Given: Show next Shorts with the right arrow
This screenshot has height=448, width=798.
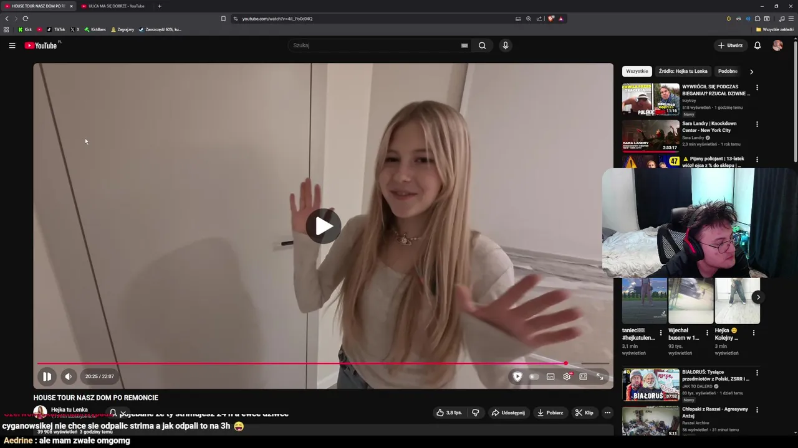Looking at the screenshot, I should tap(758, 297).
